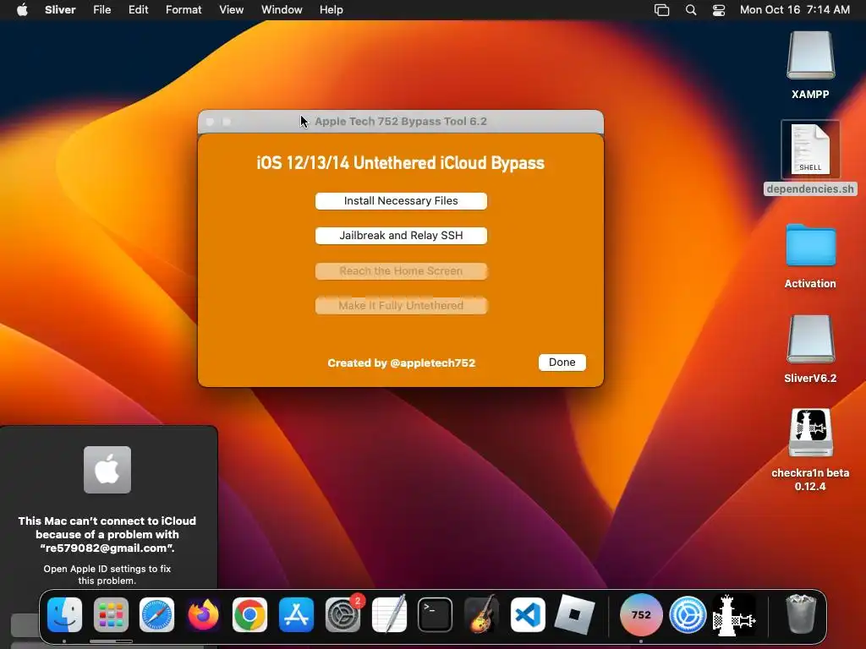
Task: Open the Apple menu
Action: [x=22, y=10]
